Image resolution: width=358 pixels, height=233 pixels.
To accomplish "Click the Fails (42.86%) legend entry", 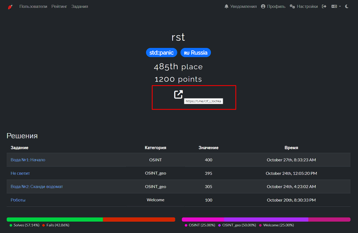I will pos(56,225).
